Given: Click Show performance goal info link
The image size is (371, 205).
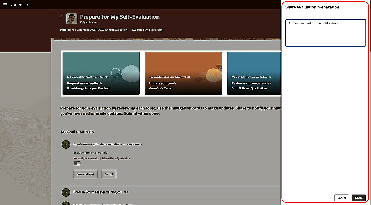Looking at the screenshot, I should tap(90, 153).
